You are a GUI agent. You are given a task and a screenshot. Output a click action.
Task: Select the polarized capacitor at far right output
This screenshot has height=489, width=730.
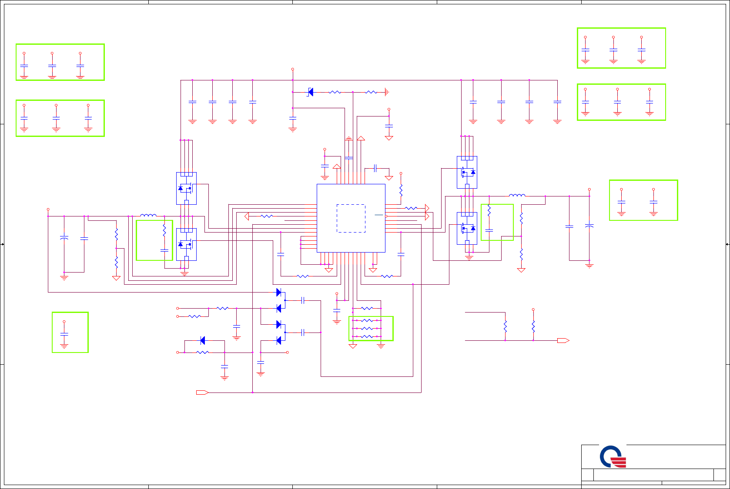[x=589, y=226]
